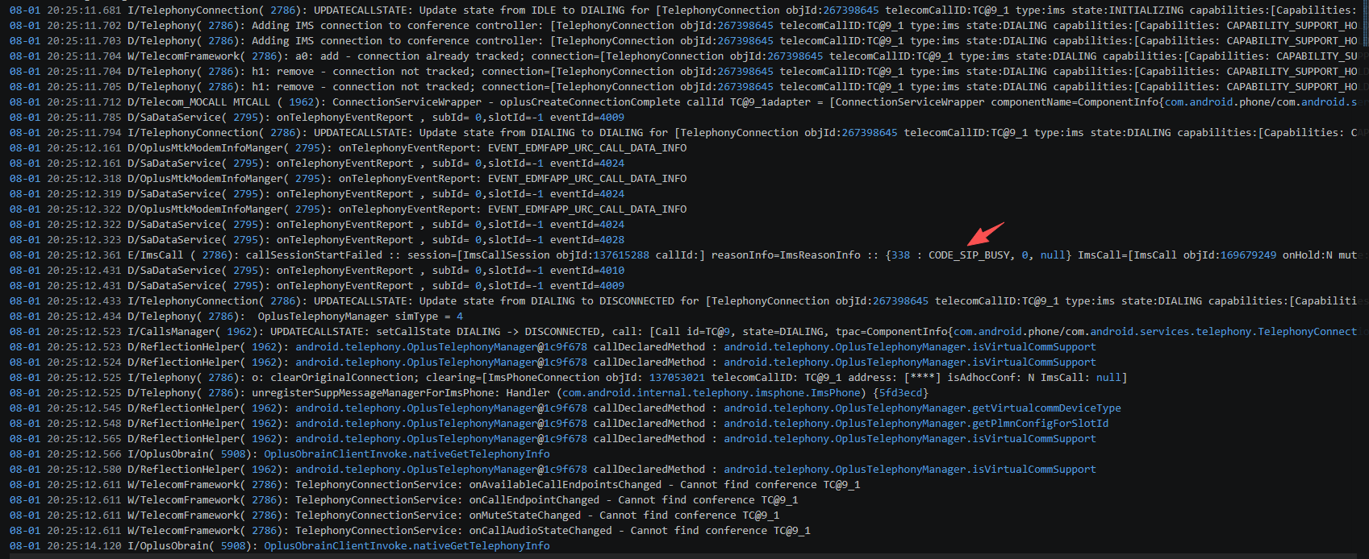
Task: Click D/OplusMtkModemInfoManger tag at 20:25:12.322
Action: [x=206, y=209]
